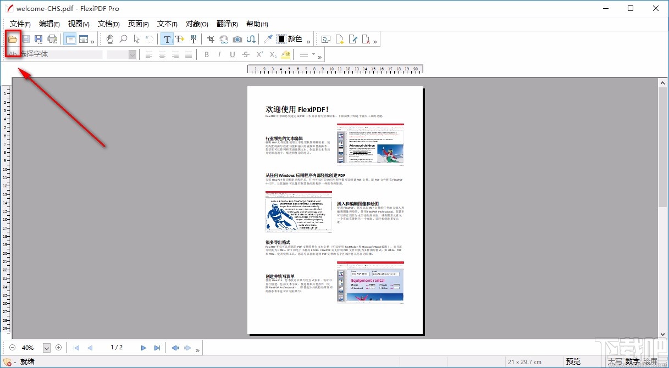Insert a new page with the yellow-plus page icon
Viewport: 669px width, 368px height.
[x=339, y=39]
